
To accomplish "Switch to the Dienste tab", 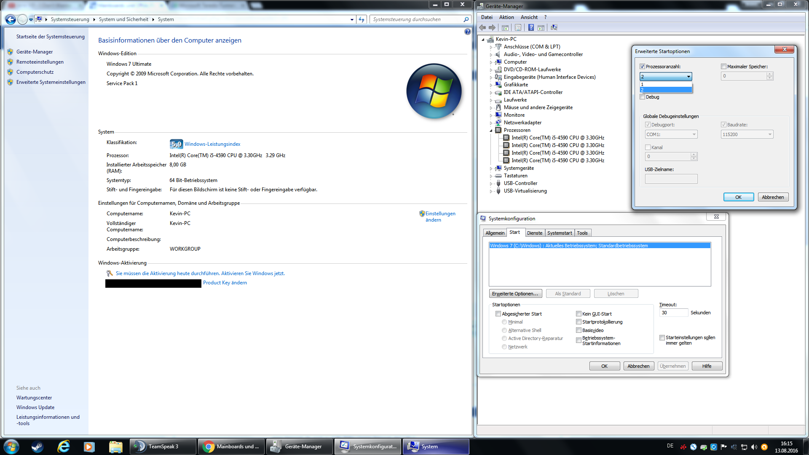I will coord(534,233).
